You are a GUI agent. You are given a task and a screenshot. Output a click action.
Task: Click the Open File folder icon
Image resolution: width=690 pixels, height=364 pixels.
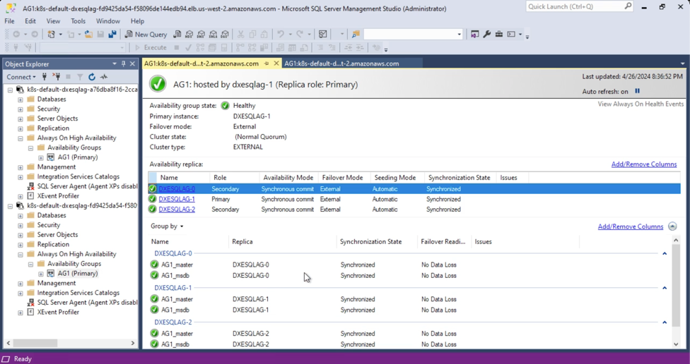(x=88, y=35)
